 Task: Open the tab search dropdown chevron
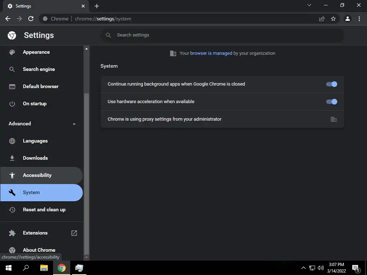tap(309, 5)
